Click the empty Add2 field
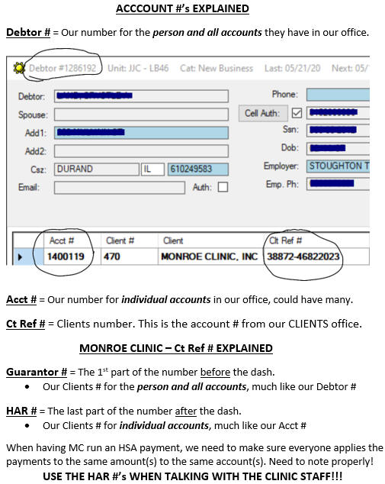The width and height of the screenshot is (385, 484). click(x=142, y=151)
